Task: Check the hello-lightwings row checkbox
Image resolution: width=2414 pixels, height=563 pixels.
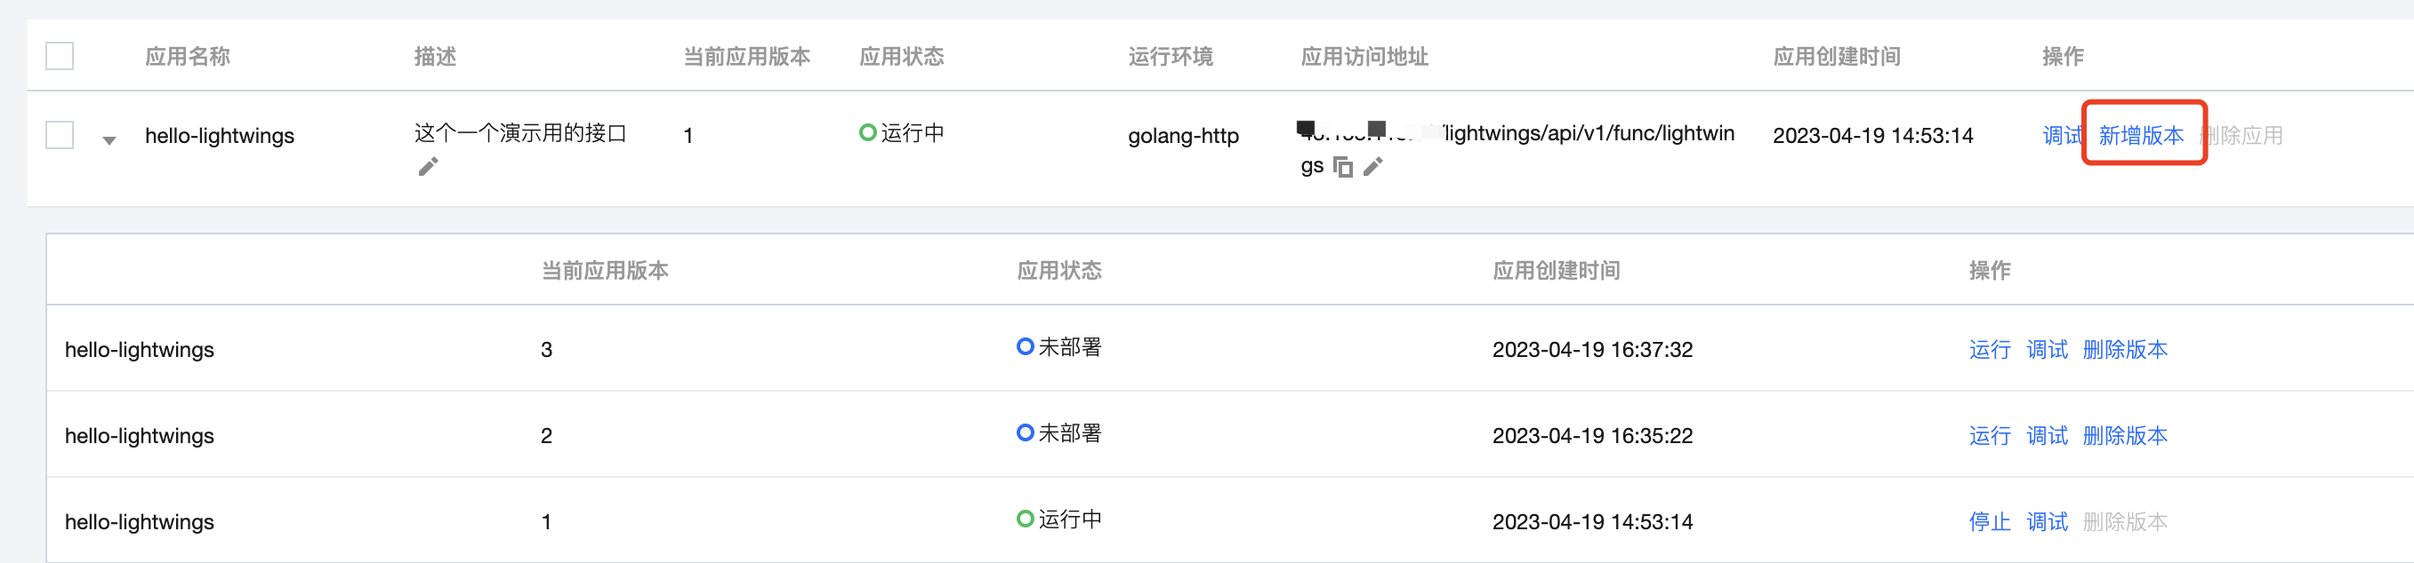Action: pyautogui.click(x=60, y=135)
